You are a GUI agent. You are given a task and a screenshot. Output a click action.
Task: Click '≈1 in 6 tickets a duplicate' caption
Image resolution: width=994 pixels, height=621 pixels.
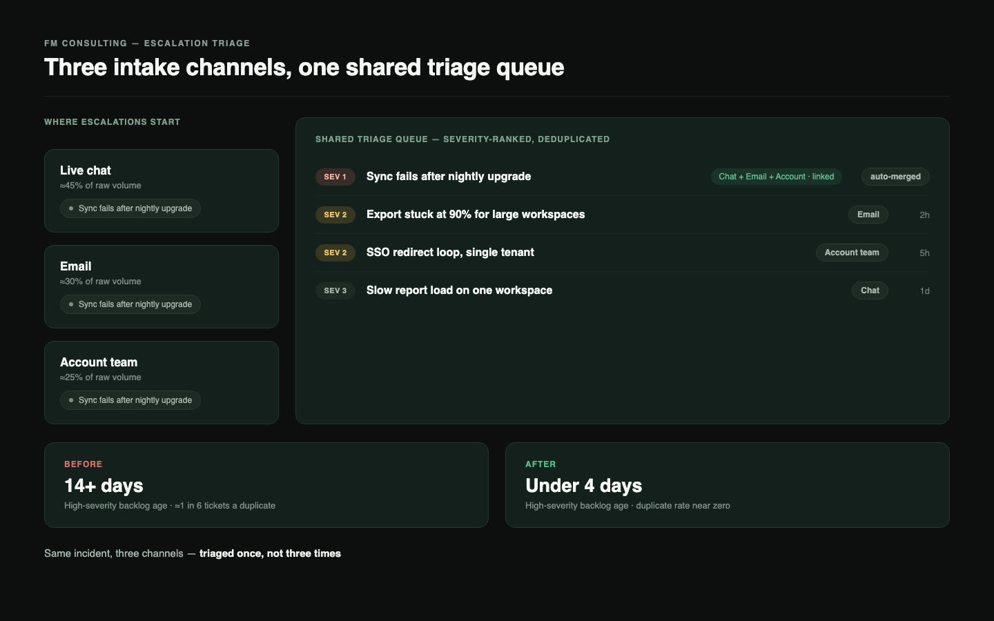point(225,506)
